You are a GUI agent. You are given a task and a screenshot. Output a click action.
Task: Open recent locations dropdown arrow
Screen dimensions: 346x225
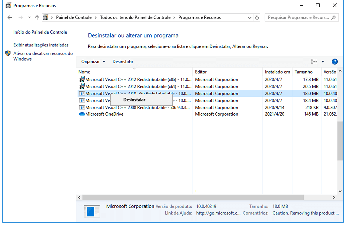tap(29, 17)
